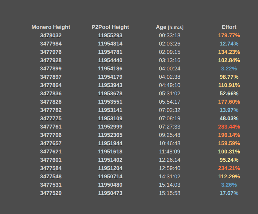Image resolution: width=258 pixels, height=214 pixels.
Task: Open Monero block 3478032 link
Action: coord(51,35)
